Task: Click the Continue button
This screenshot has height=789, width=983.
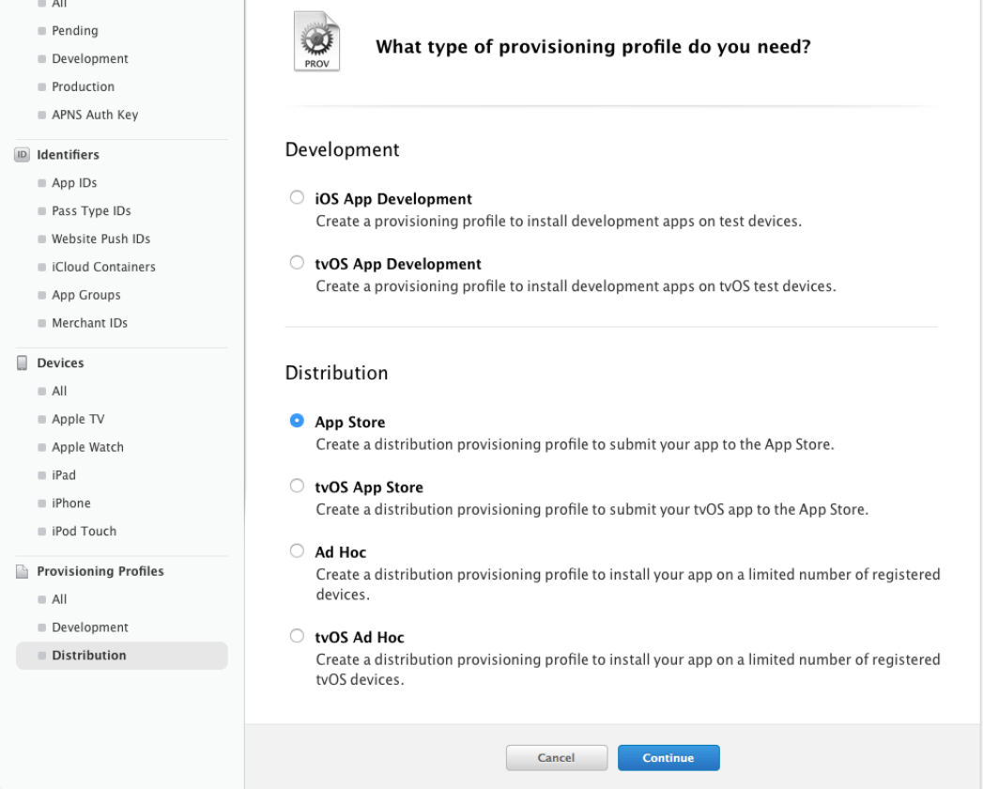Action: [668, 758]
